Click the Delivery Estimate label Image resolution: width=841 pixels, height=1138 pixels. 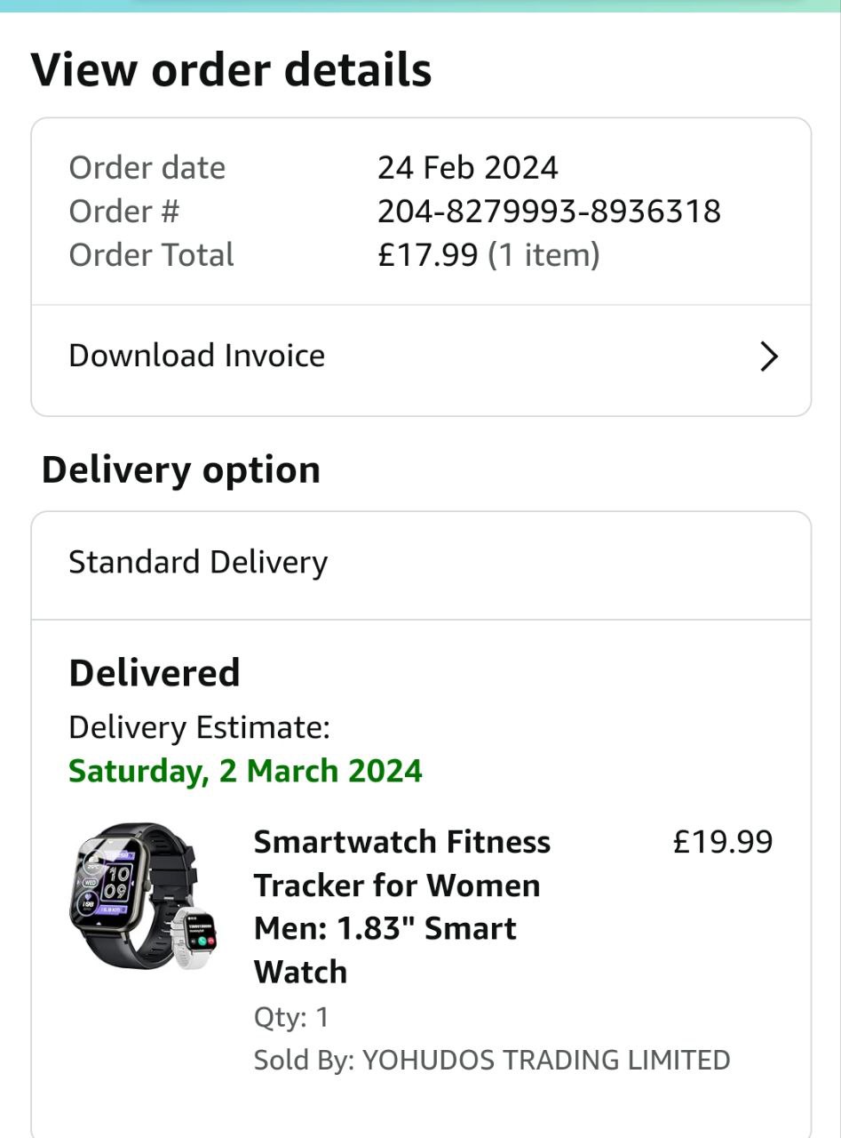click(x=199, y=727)
